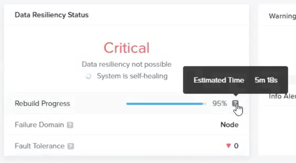The width and height of the screenshot is (296, 163).
Task: Click the 'System is self-healing' text
Action: click(132, 76)
